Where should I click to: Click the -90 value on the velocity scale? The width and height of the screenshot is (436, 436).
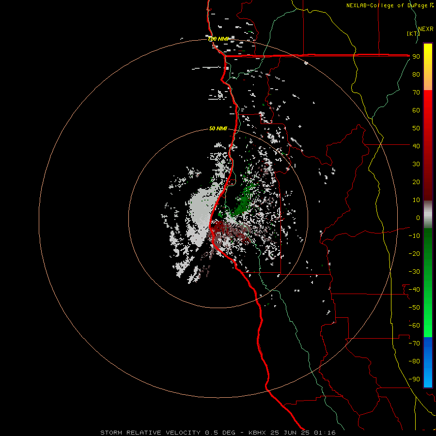click(x=414, y=379)
